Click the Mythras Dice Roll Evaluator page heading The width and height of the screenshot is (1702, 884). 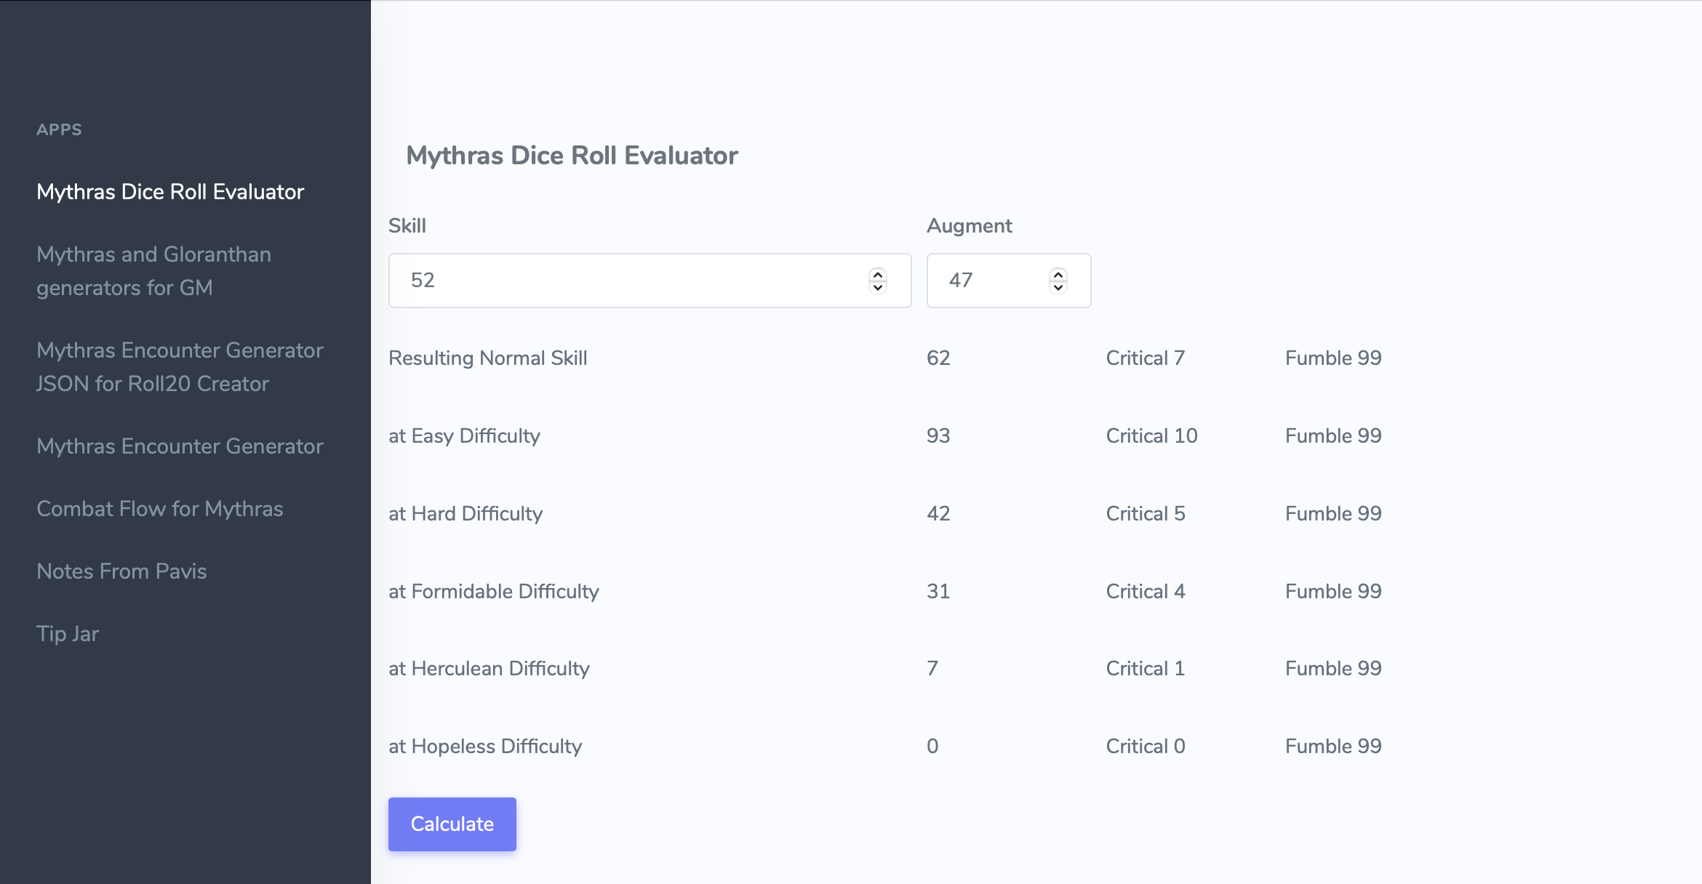572,156
